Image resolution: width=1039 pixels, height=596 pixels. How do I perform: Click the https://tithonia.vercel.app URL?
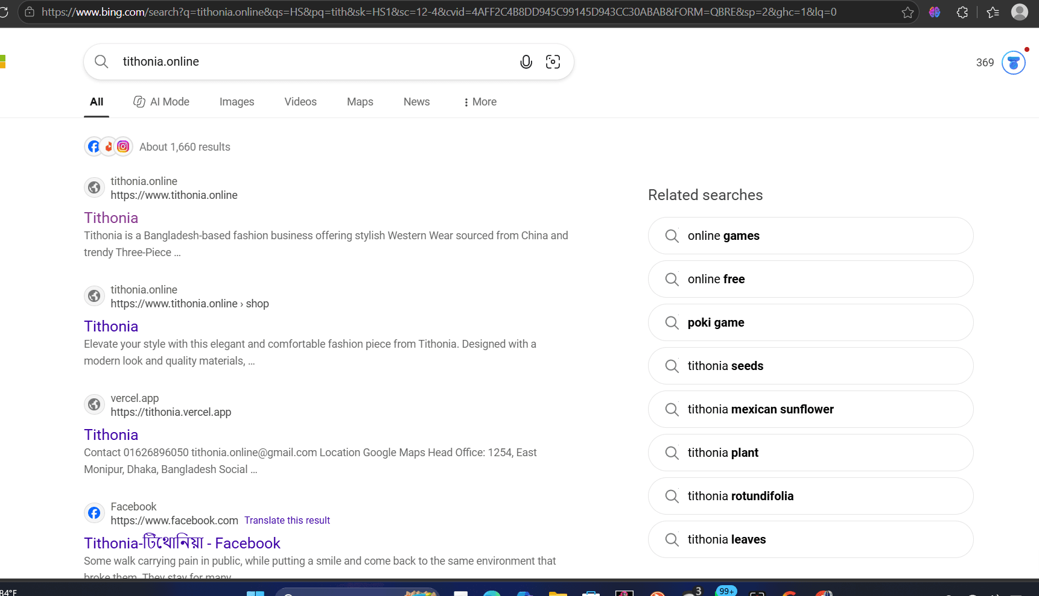[x=171, y=412]
